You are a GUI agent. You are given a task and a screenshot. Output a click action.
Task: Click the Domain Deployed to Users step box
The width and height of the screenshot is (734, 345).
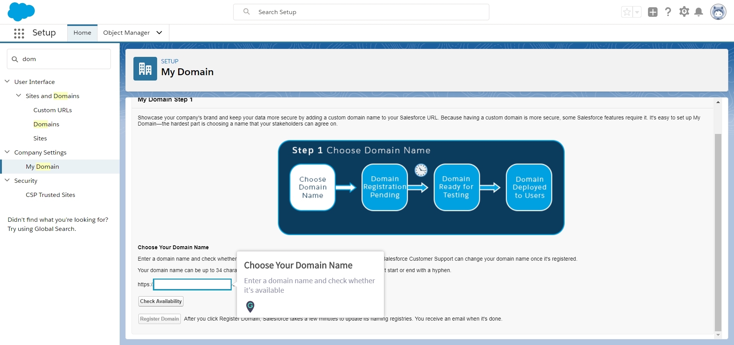click(529, 187)
